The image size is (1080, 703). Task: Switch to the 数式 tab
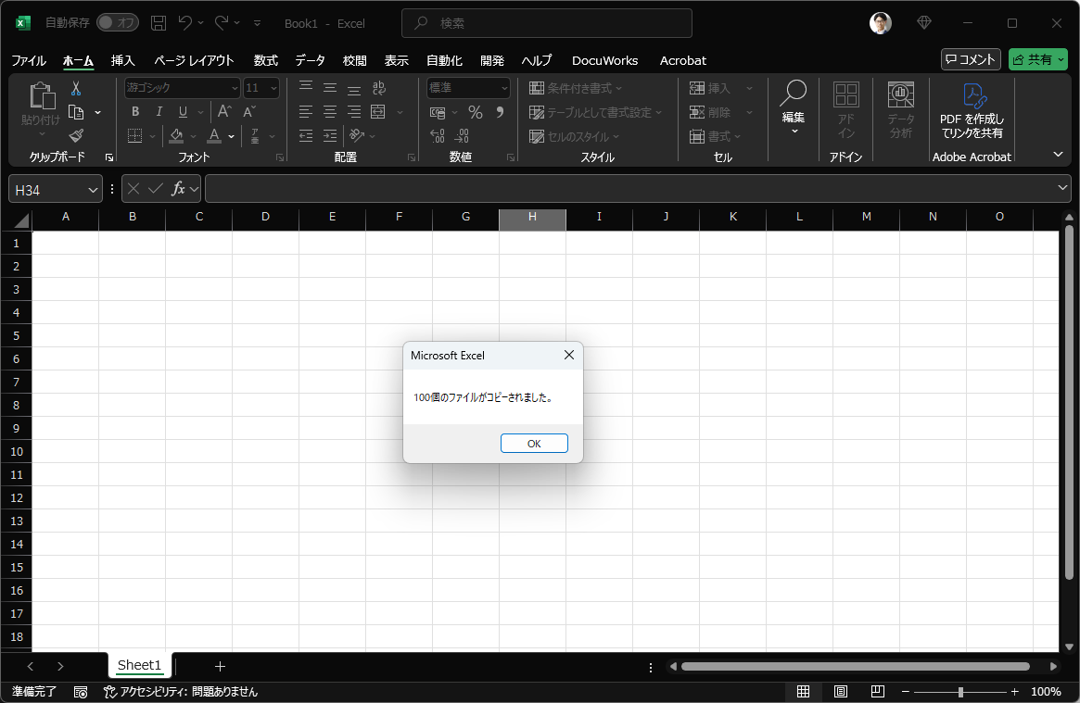[x=266, y=60]
